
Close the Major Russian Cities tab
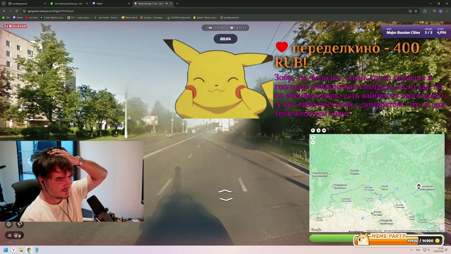pyautogui.click(x=171, y=4)
